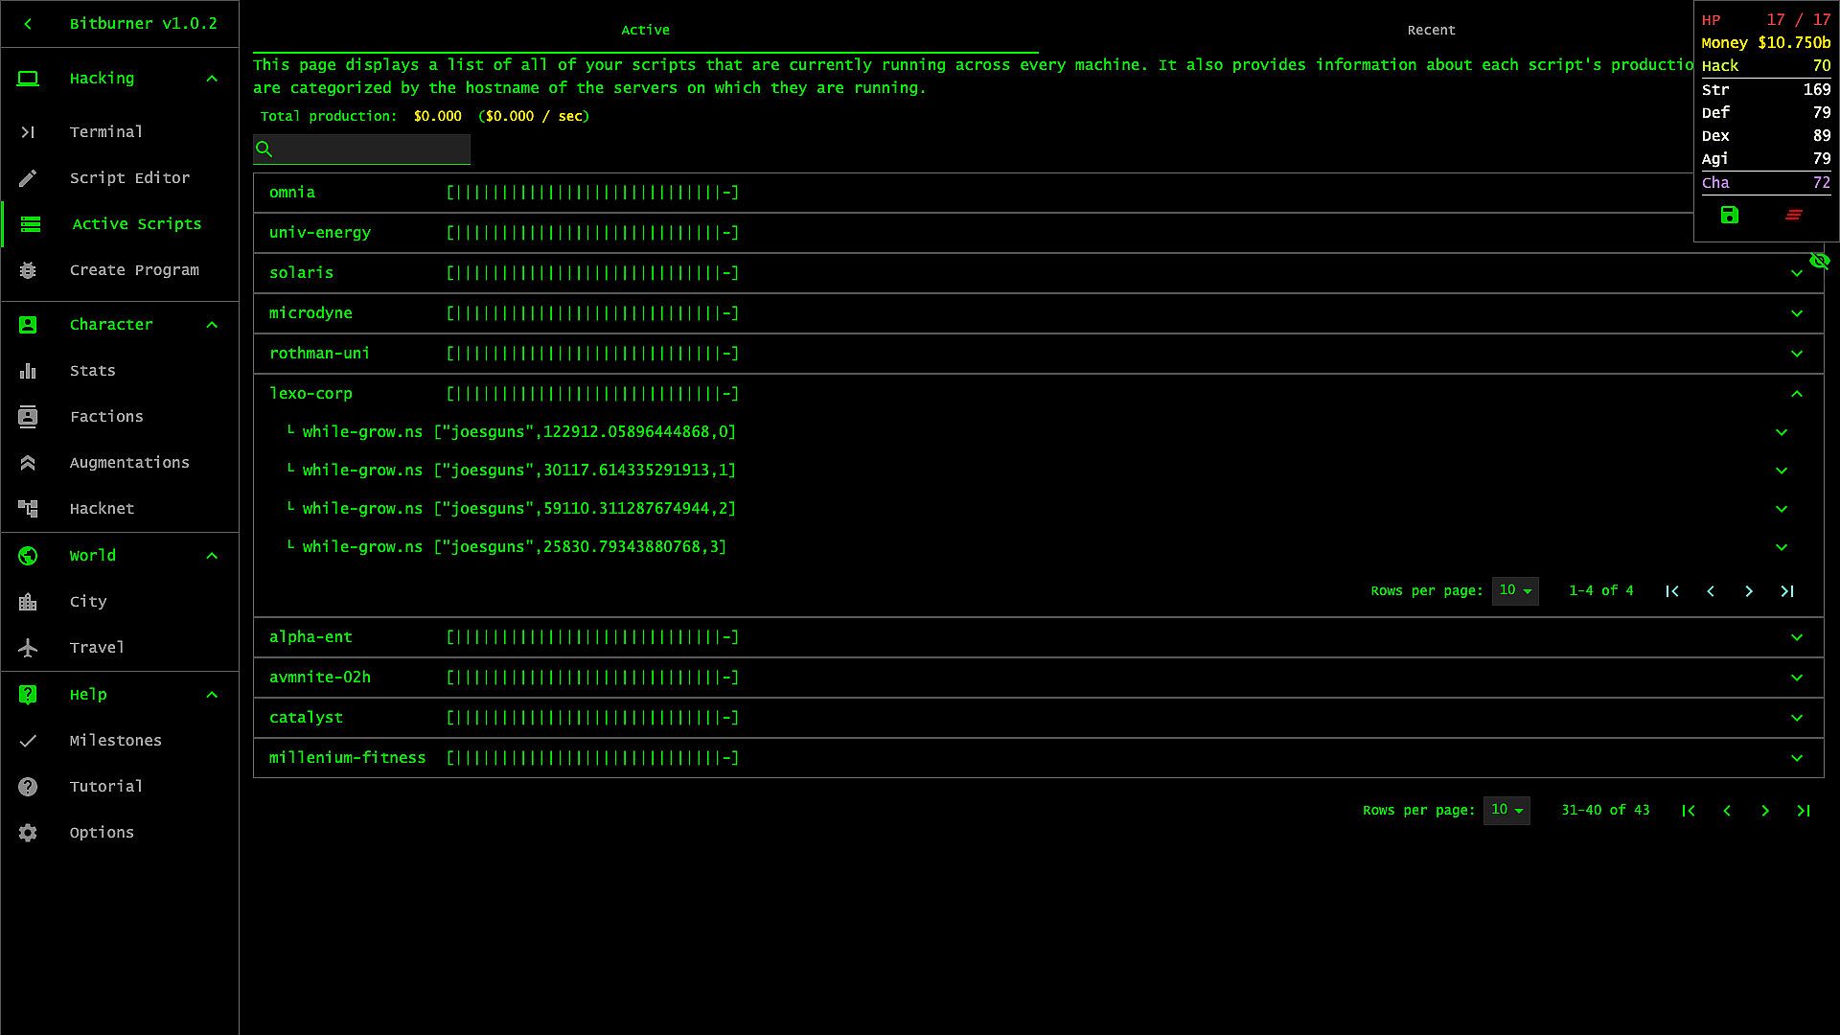This screenshot has height=1035, width=1840.
Task: Collapse the Hacking sidebar section
Action: pyautogui.click(x=212, y=79)
